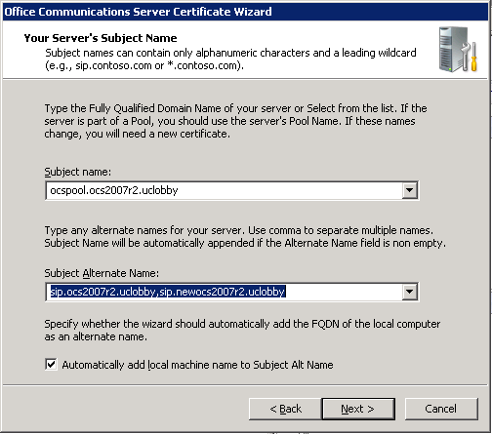Viewport: 492px width, 434px height.
Task: Click the highlighted sip.ocs2007r2.uclobby text
Action: (102, 292)
